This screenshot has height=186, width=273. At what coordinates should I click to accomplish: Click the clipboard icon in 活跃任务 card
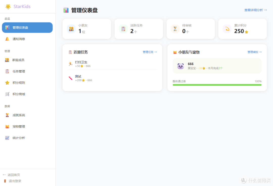coord(123,29)
